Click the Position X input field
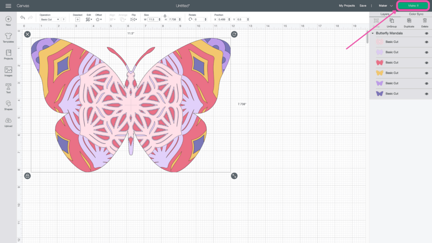The width and height of the screenshot is (432, 243). pyautogui.click(x=222, y=19)
